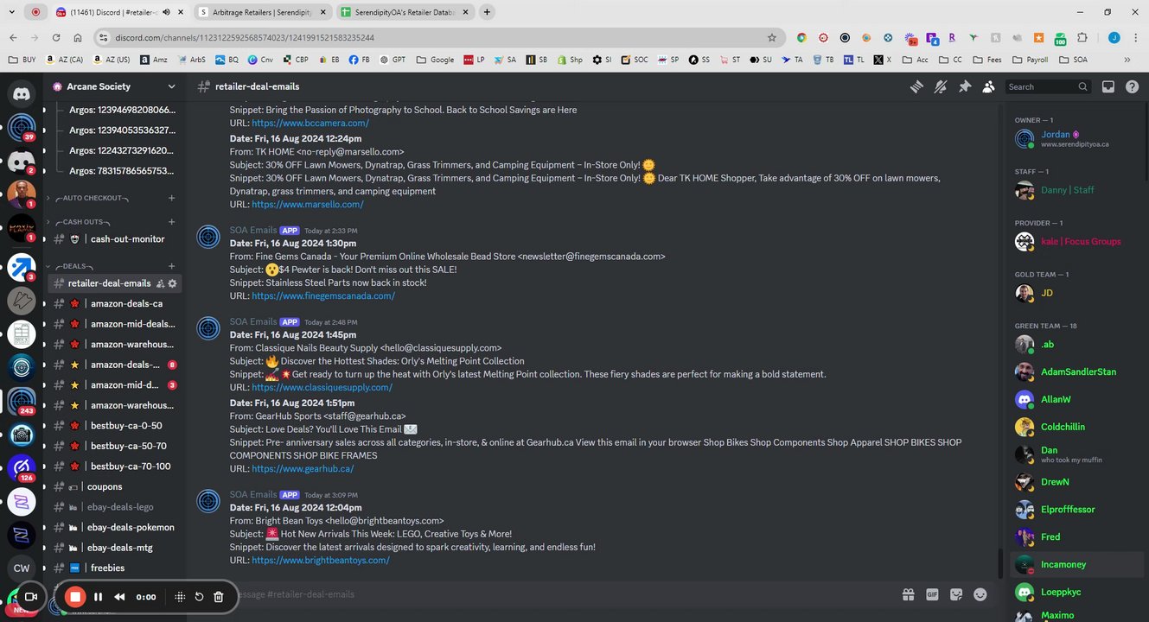Open settings gear for retailer-deal-emails channel
Screen dimensions: 1149x622
(172, 283)
